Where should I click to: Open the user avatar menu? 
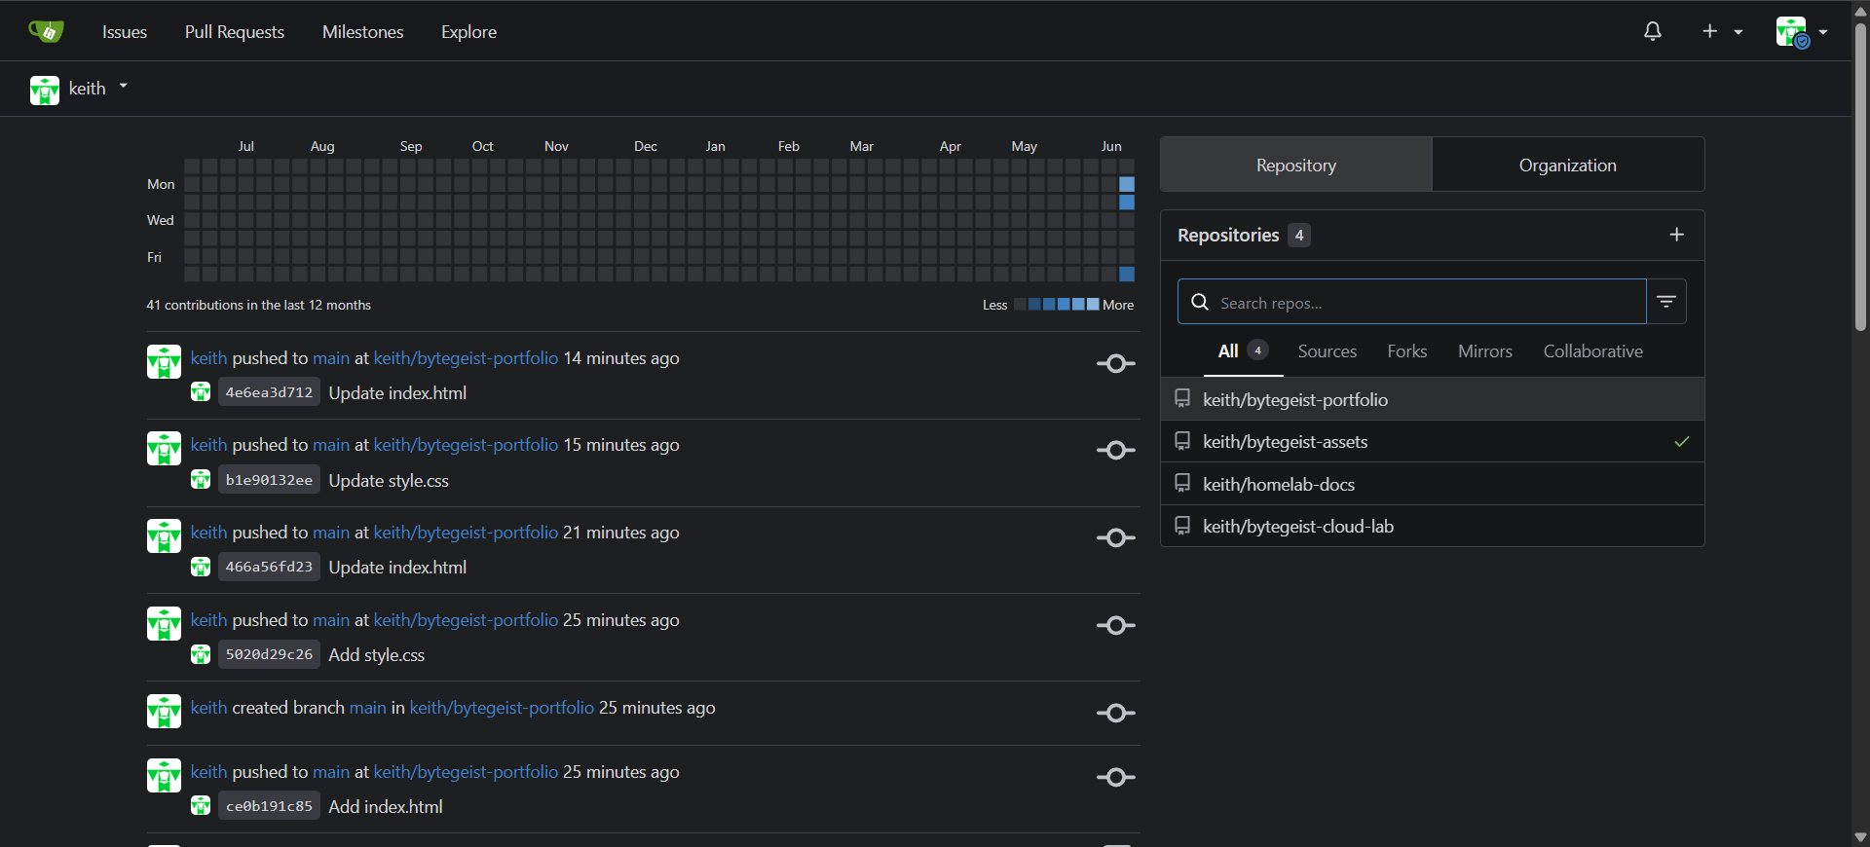pyautogui.click(x=1801, y=31)
